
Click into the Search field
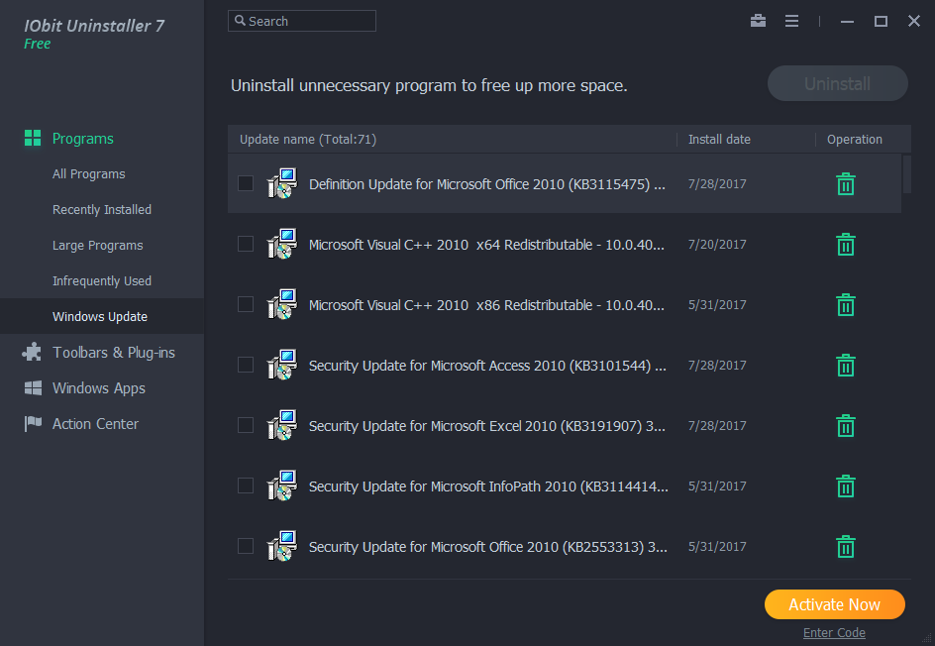(309, 21)
